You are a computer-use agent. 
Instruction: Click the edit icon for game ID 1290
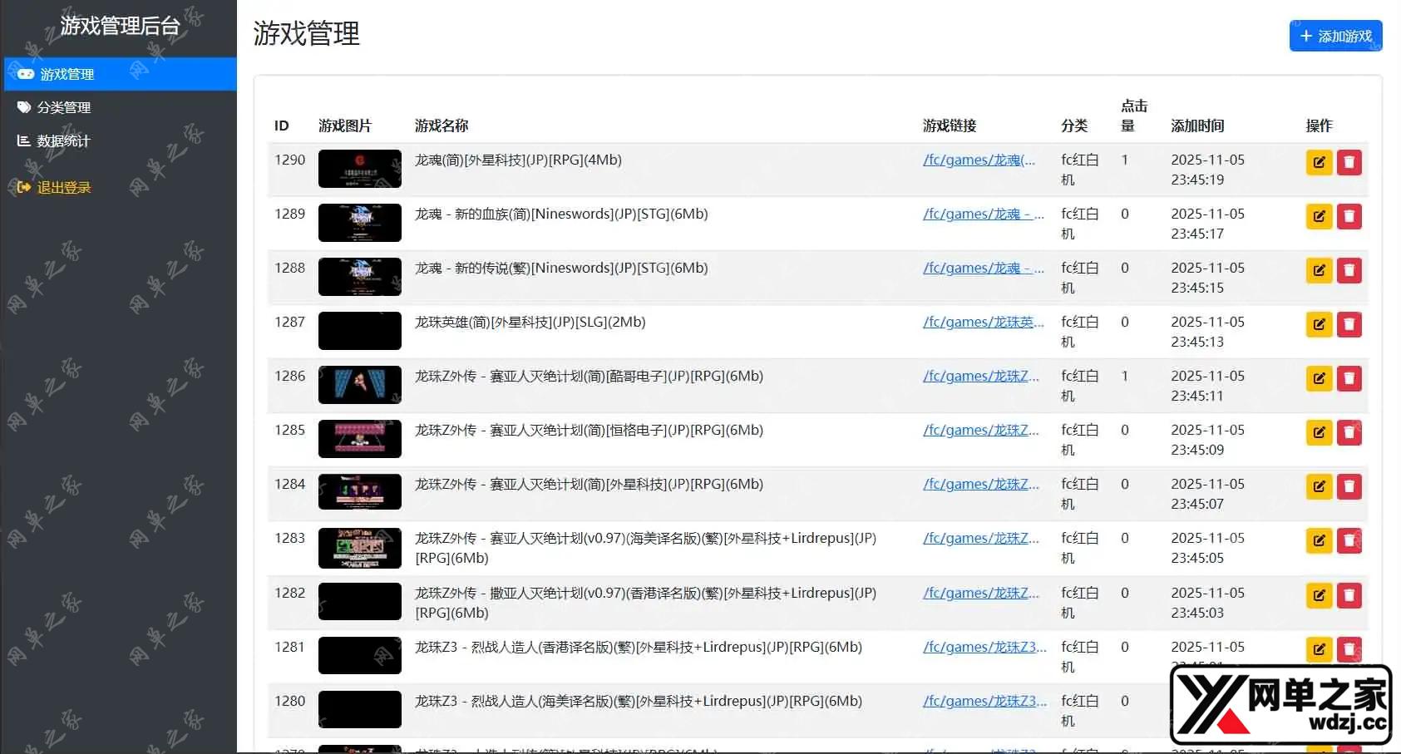pyautogui.click(x=1319, y=163)
